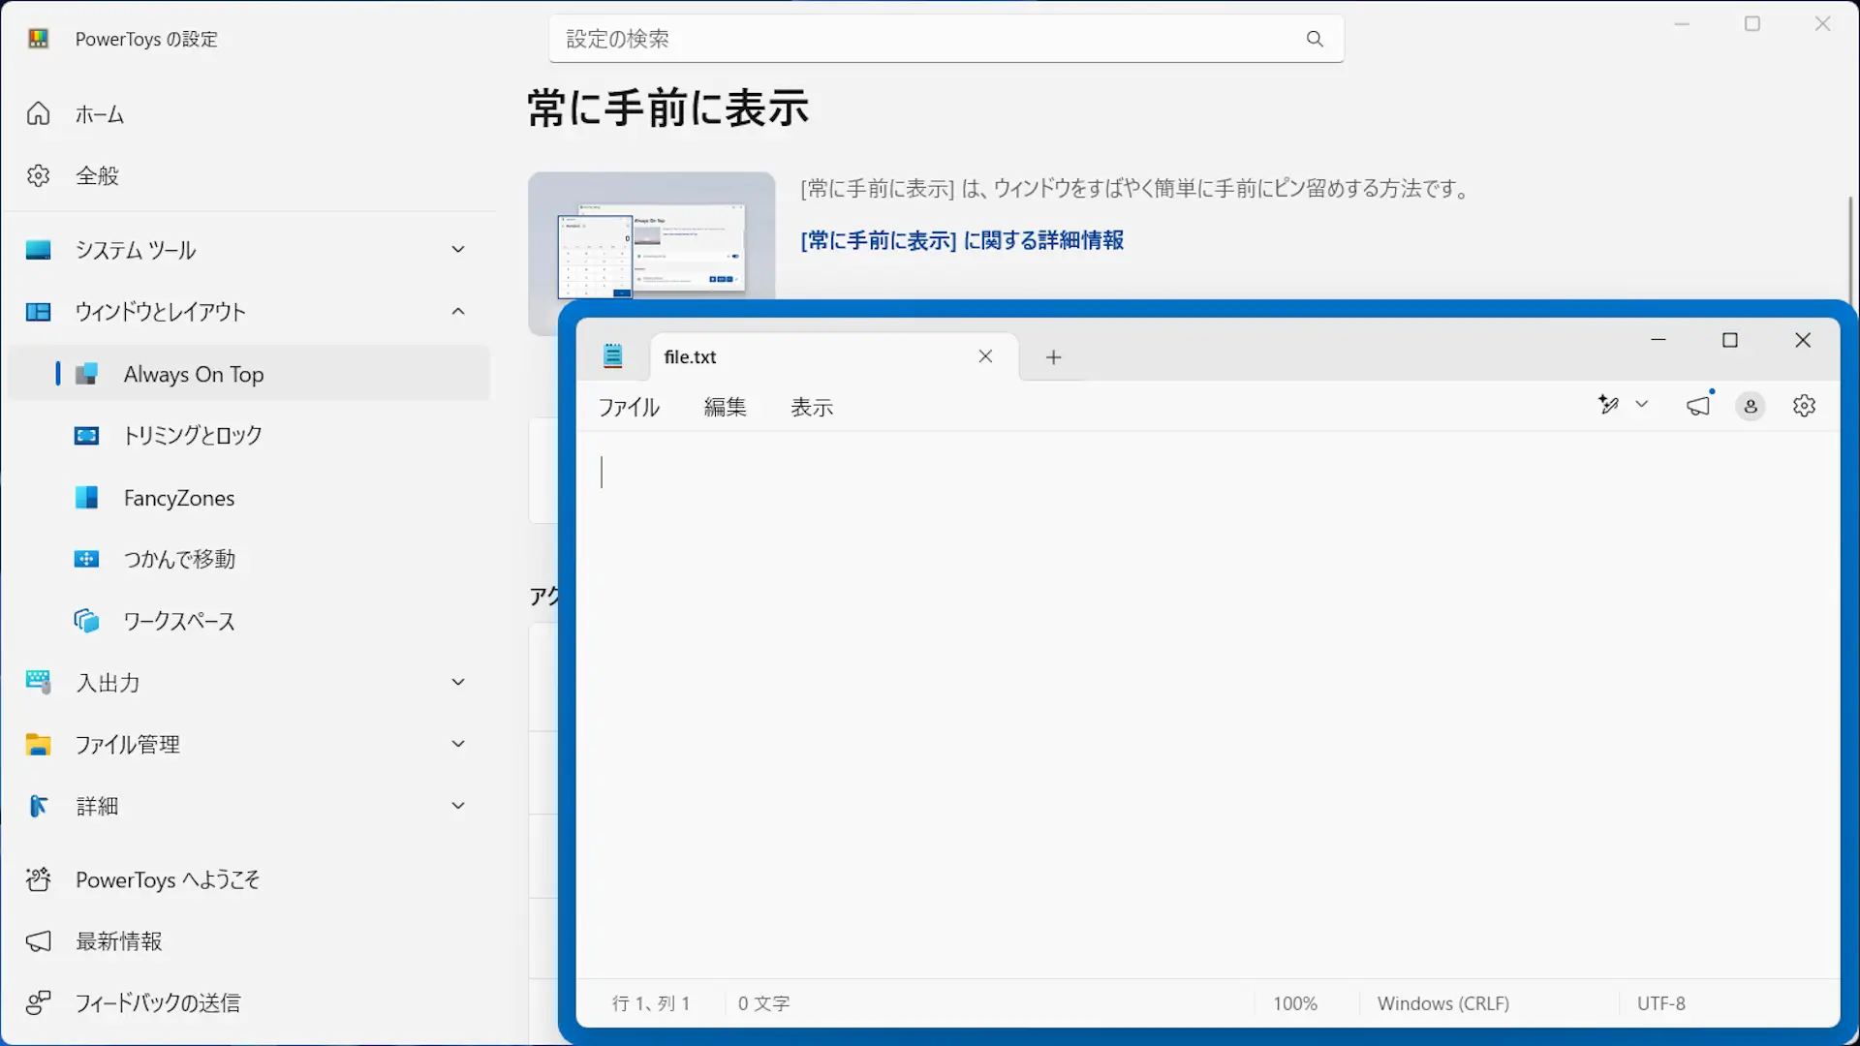Open FancyZones settings
Screen dimensions: 1860x1046
click(x=249, y=498)
